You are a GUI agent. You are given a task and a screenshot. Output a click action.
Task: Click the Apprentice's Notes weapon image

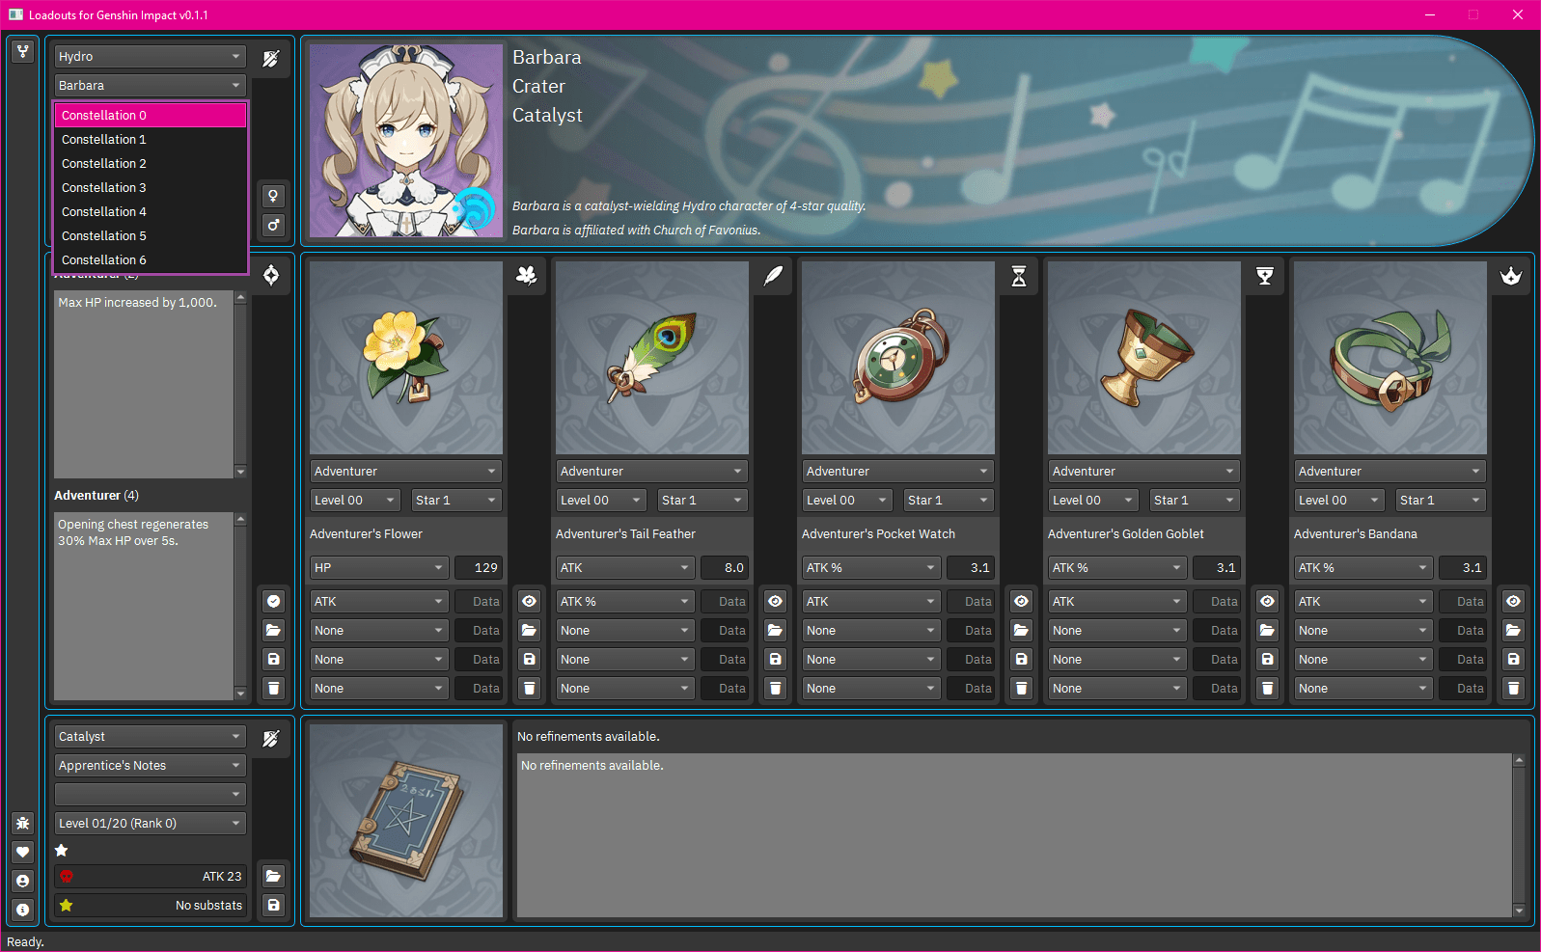(406, 821)
